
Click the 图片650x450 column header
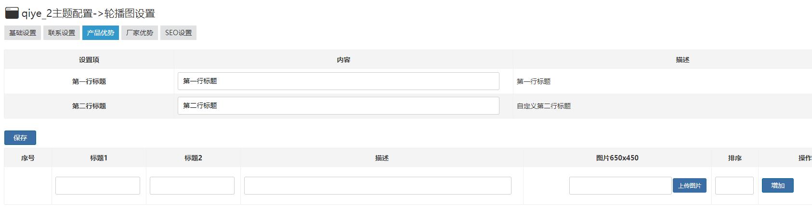(617, 158)
